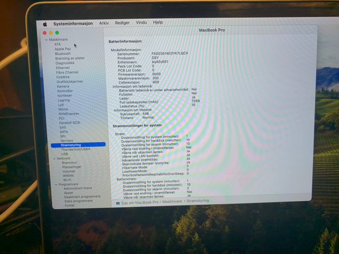Select SPI in the sidebar

pyautogui.click(x=63, y=136)
